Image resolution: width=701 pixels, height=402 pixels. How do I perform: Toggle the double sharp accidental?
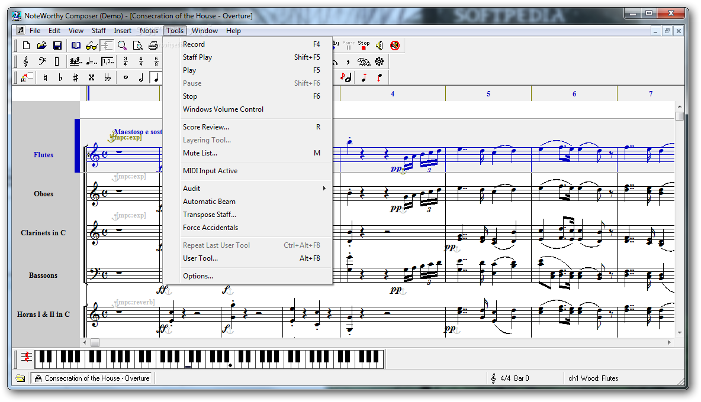pos(91,77)
